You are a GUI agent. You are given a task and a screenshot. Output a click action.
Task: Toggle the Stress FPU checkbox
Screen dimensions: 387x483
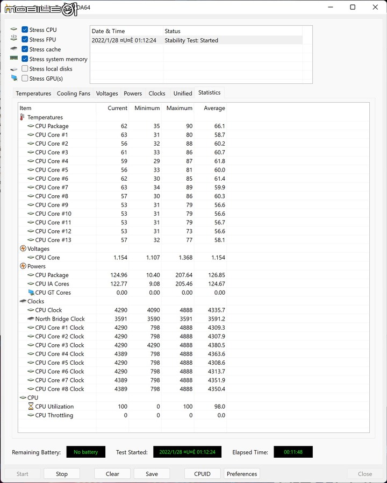click(x=25, y=39)
